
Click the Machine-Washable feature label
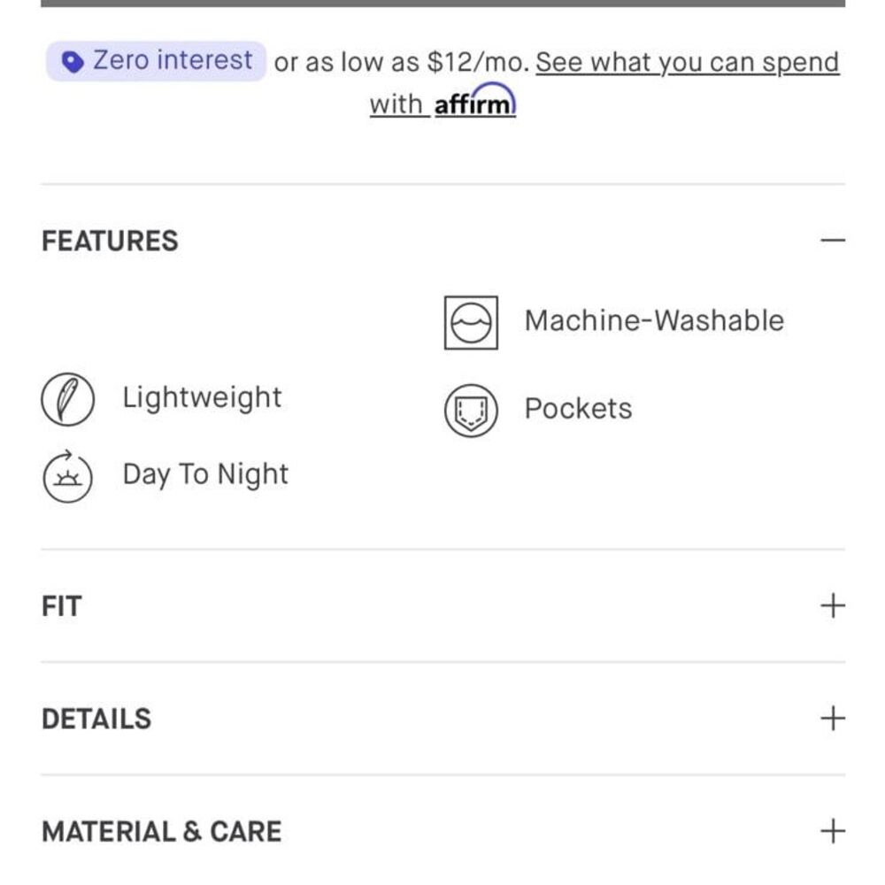tap(654, 320)
